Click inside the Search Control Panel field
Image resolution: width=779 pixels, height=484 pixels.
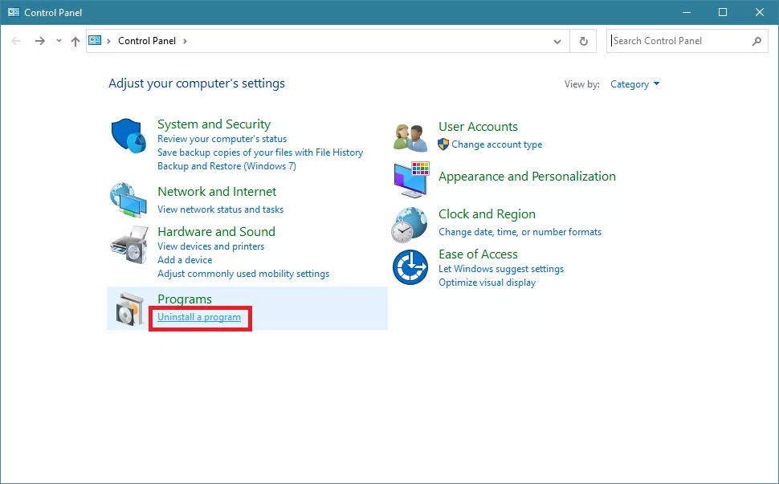[679, 41]
